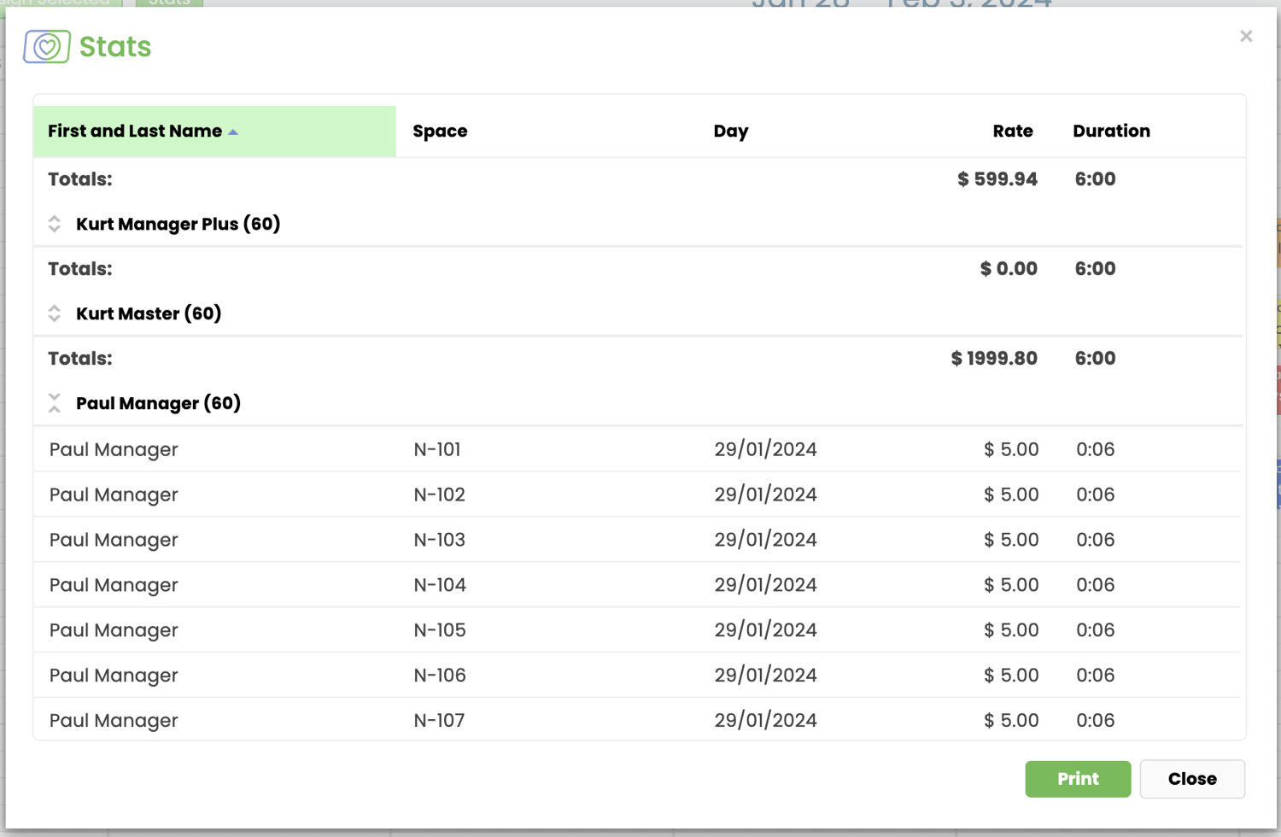The image size is (1281, 837).
Task: Click the Stats heart logo icon
Action: 46,45
